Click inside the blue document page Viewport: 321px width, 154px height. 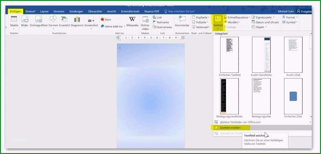click(151, 96)
